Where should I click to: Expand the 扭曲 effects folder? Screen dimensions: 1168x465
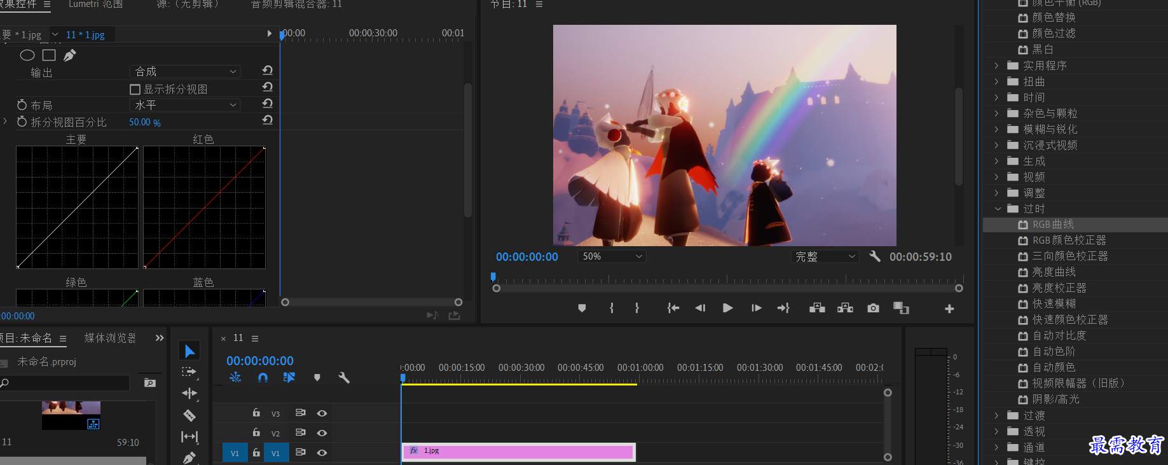pyautogui.click(x=996, y=81)
